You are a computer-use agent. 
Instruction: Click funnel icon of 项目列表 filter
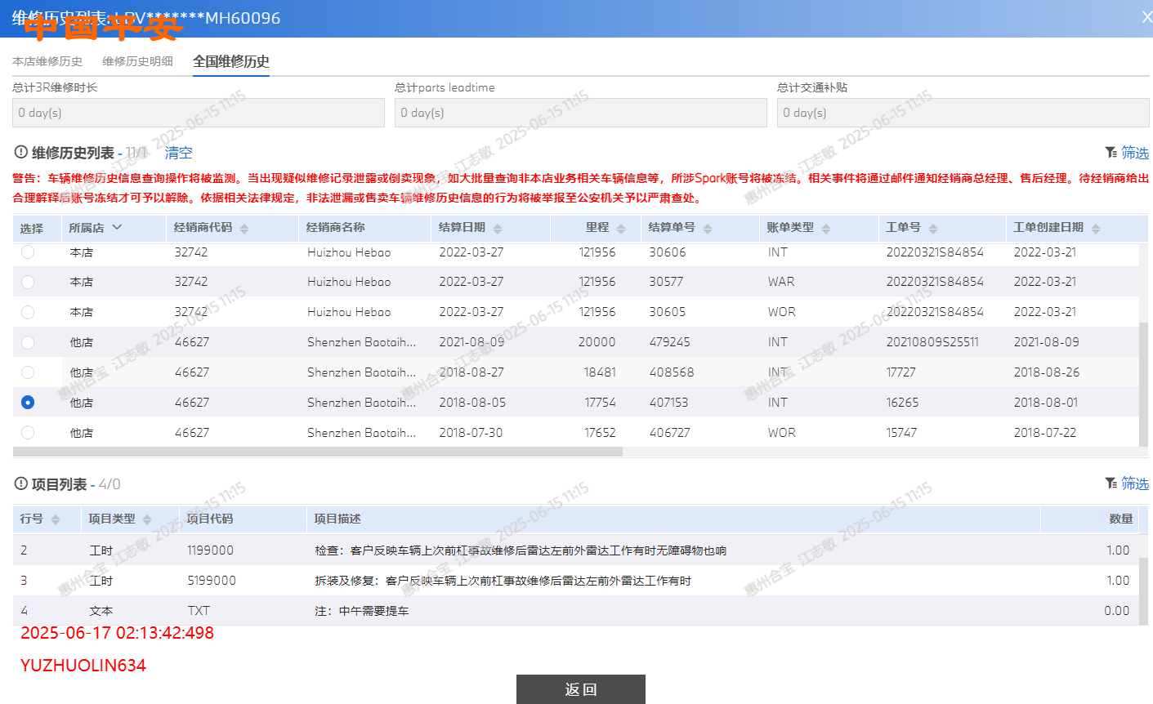point(1111,483)
